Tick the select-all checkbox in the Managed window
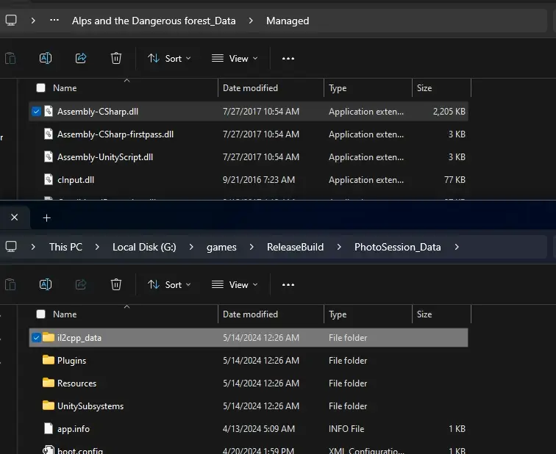Image resolution: width=556 pixels, height=454 pixels. (40, 88)
